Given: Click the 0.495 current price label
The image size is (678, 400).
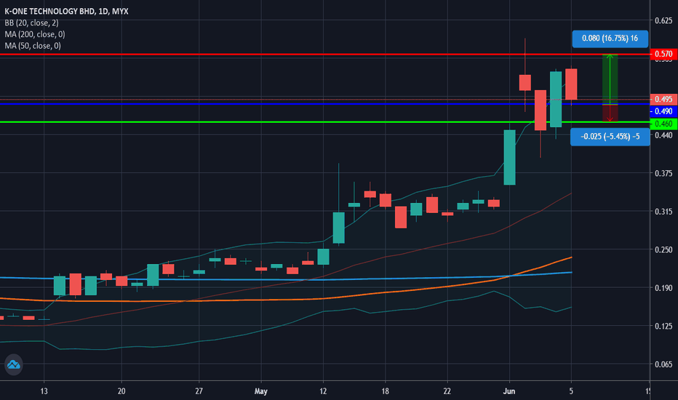Looking at the screenshot, I should click(x=663, y=100).
